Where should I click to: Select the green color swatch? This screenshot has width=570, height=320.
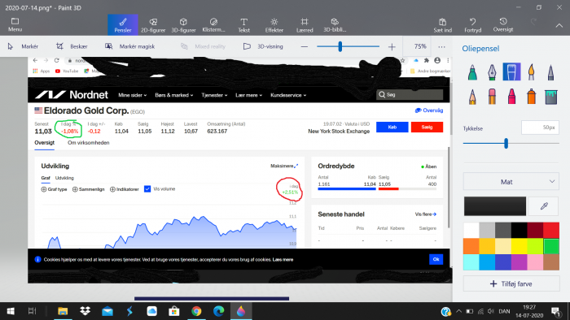[x=551, y=246]
